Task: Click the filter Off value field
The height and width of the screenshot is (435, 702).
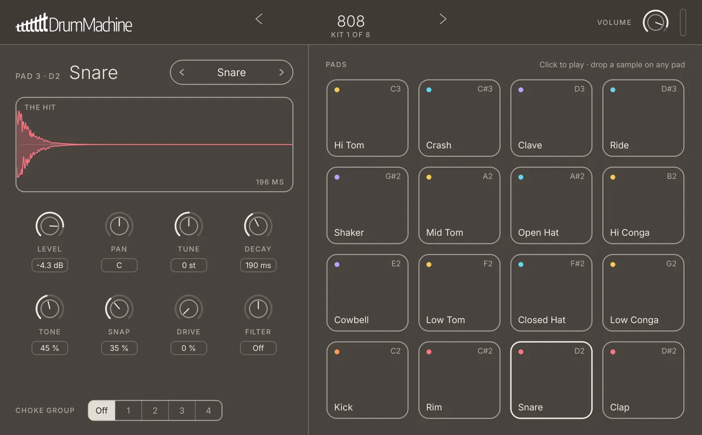Action: point(258,348)
